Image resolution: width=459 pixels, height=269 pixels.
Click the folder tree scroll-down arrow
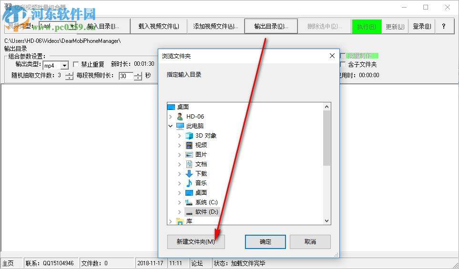[x=326, y=221]
